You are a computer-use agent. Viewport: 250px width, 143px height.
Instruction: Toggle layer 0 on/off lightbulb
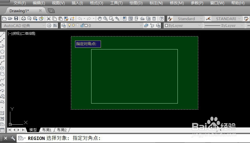coord(69,25)
